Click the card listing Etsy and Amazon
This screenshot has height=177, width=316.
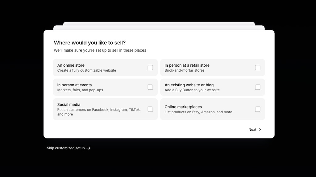click(207, 109)
